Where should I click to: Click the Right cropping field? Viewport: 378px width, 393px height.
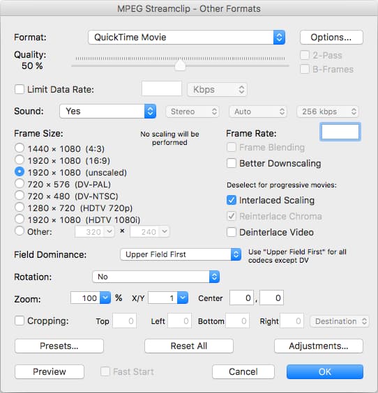pos(292,321)
